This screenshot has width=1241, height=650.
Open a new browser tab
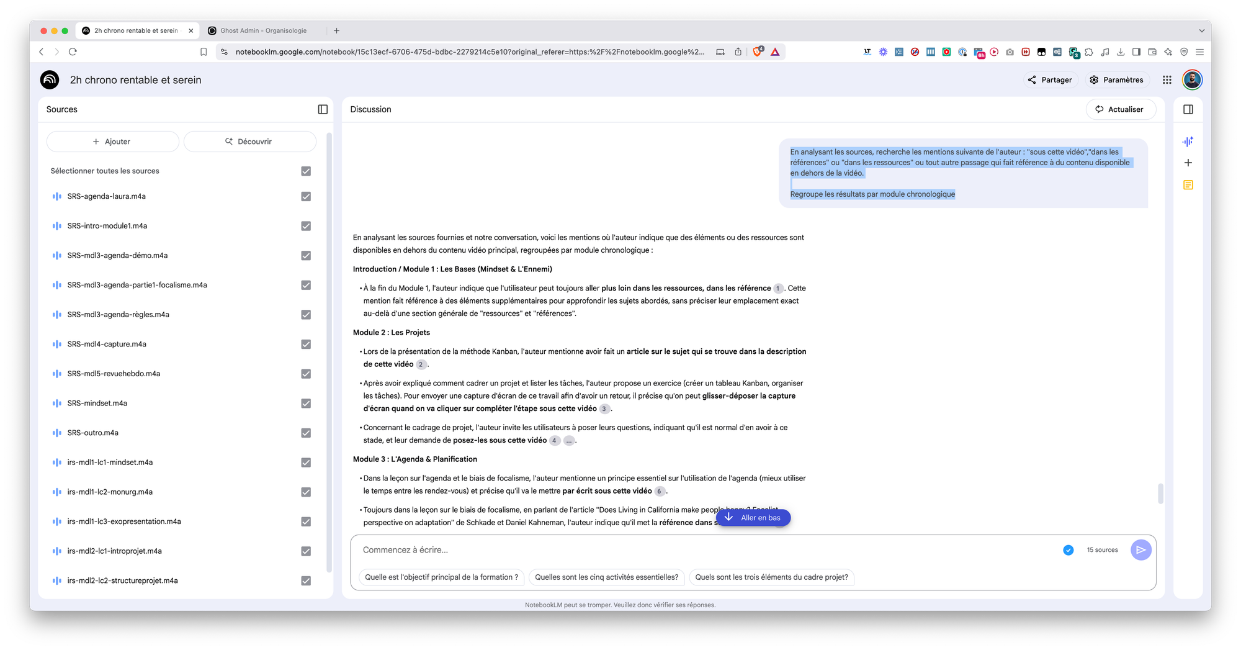(x=336, y=30)
